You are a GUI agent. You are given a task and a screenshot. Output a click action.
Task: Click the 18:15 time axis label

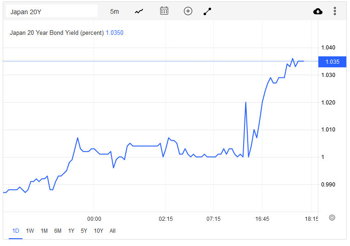tap(311, 219)
